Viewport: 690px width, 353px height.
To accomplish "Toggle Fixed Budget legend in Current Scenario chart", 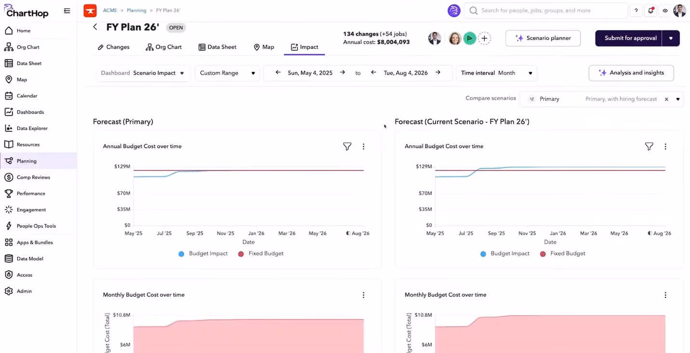I will [562, 253].
